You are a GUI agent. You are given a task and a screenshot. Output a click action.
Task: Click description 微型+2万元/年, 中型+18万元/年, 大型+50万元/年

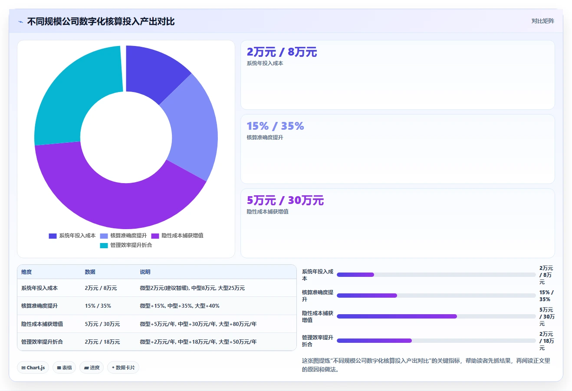pos(198,342)
